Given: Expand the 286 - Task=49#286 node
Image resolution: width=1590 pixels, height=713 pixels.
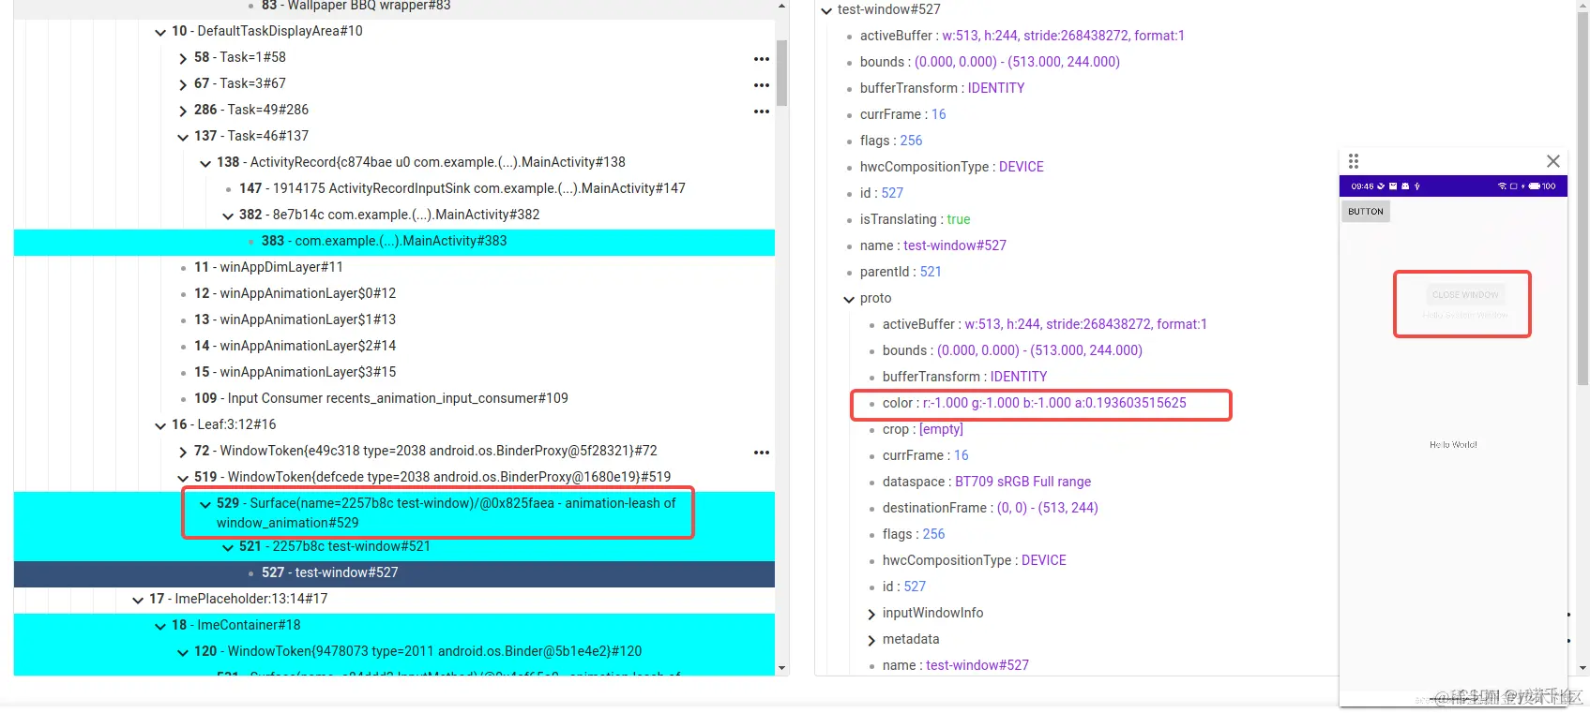Looking at the screenshot, I should [x=183, y=111].
